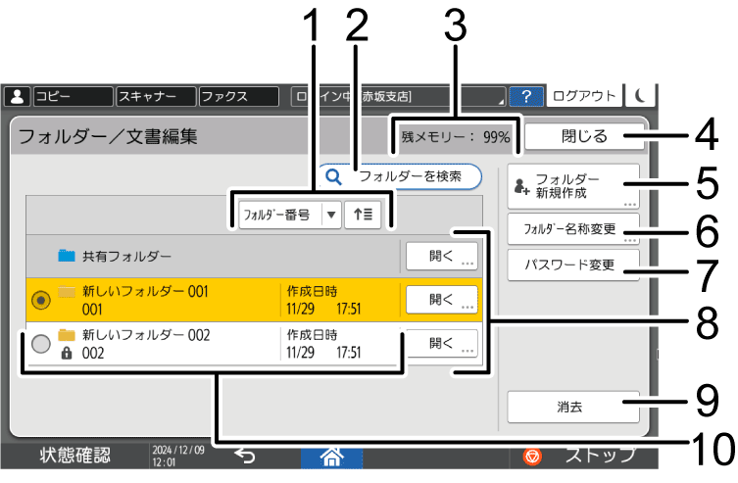
Task: Tap 状態確認 in the bottom bar
Action: pos(75,456)
